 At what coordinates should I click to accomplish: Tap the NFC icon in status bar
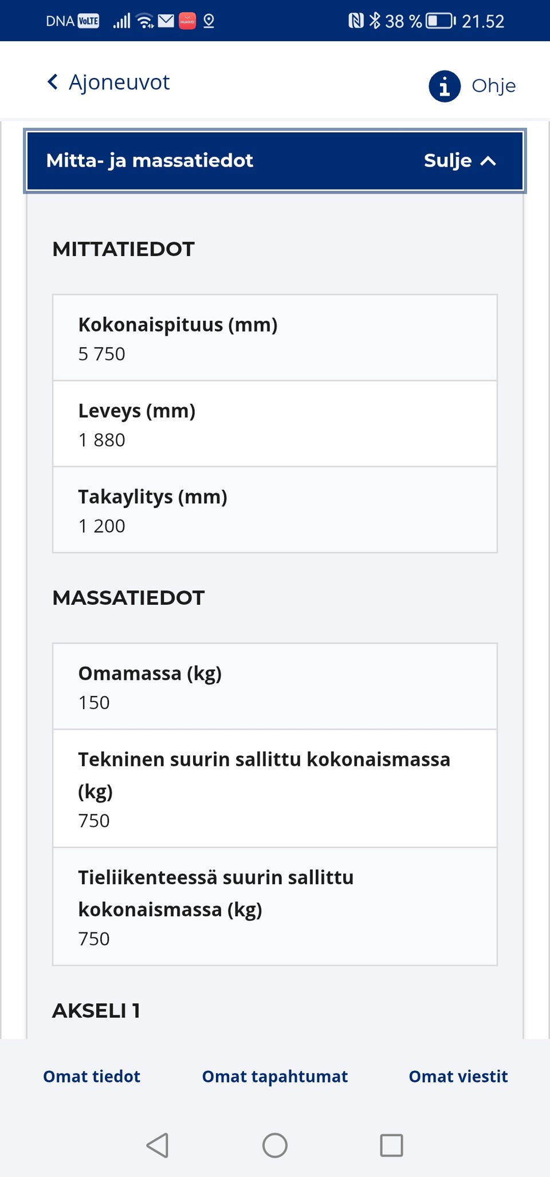pos(356,20)
